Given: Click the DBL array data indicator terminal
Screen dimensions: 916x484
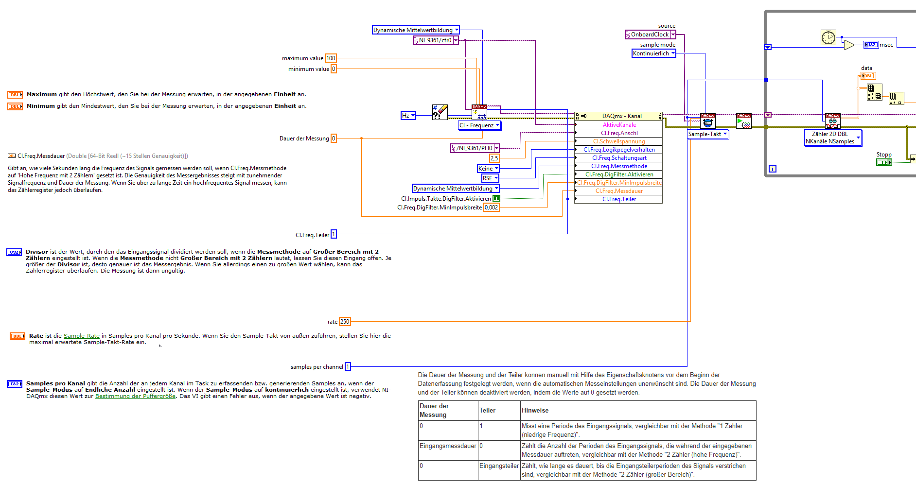Looking at the screenshot, I should pos(868,76).
